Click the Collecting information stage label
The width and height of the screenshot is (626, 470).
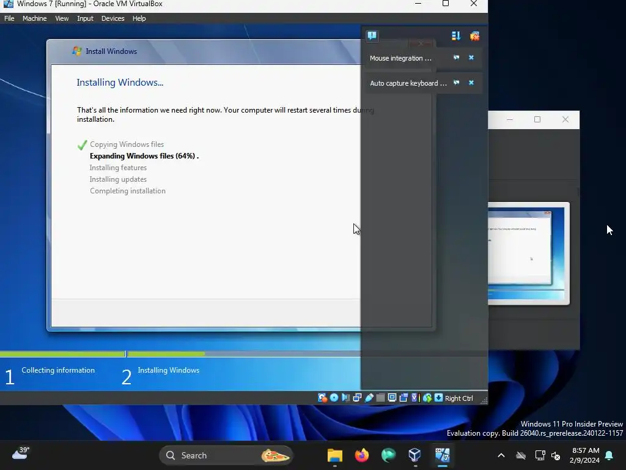coord(58,370)
